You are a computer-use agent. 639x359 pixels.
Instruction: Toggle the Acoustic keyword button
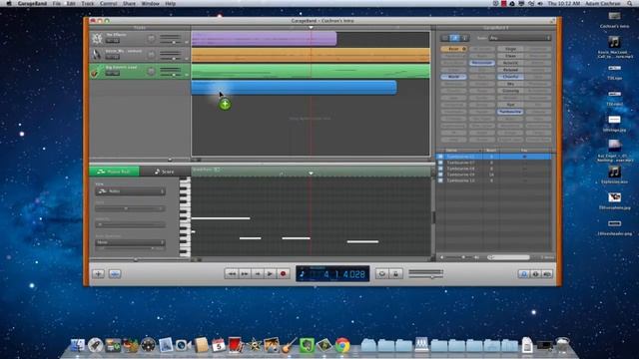(x=510, y=63)
